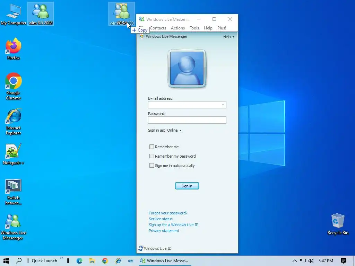Open taskbar Search magnifier
The height and width of the screenshot is (266, 355).
(x=19, y=261)
